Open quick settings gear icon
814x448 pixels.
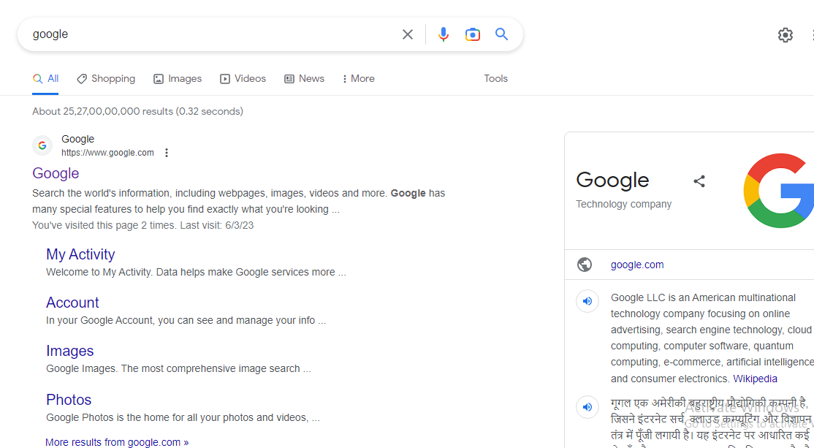tap(785, 34)
